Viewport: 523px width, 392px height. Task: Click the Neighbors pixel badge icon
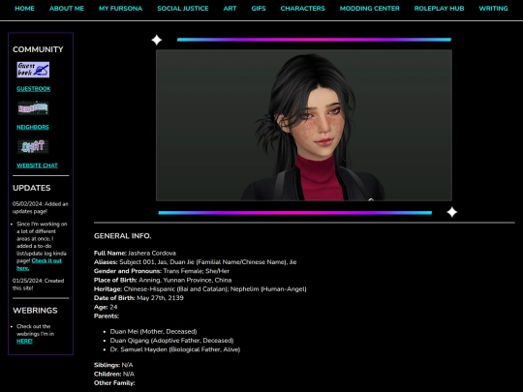(33, 108)
